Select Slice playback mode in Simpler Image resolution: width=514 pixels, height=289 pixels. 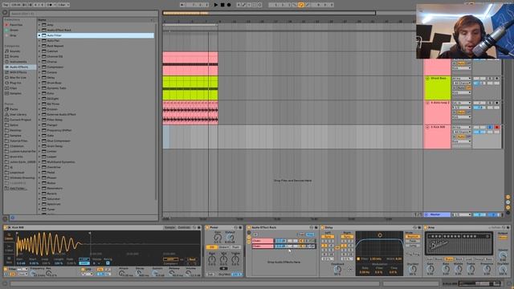[x=9, y=260]
